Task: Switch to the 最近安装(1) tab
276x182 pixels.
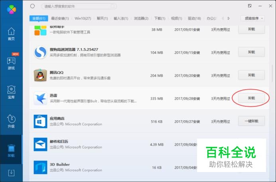Action: coord(60,18)
